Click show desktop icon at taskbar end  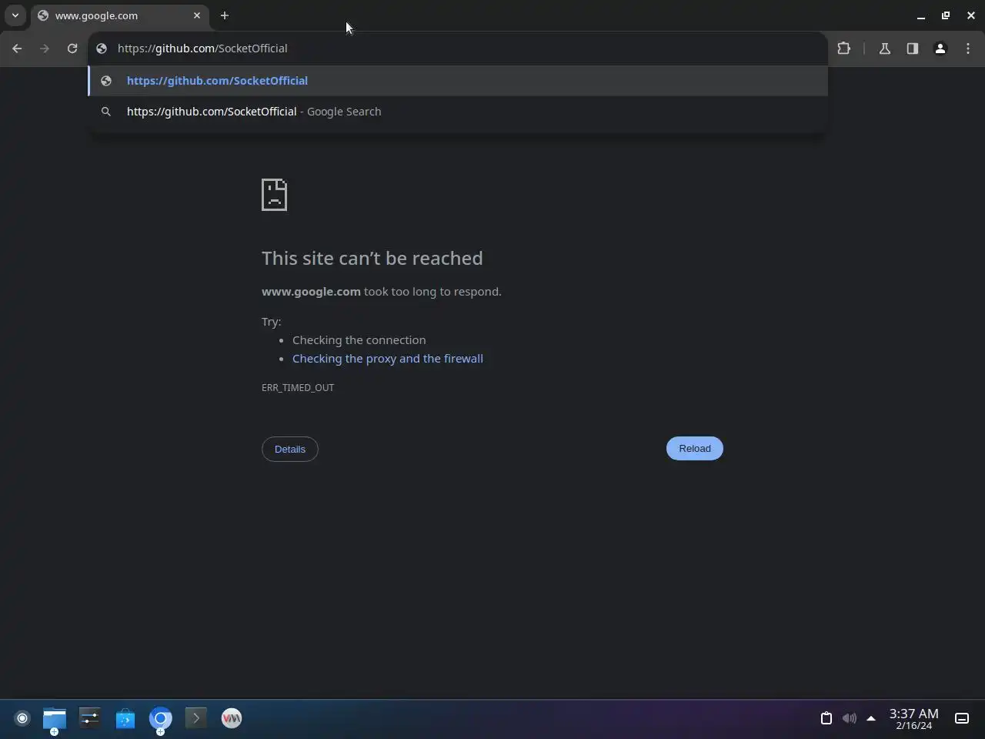tap(962, 718)
